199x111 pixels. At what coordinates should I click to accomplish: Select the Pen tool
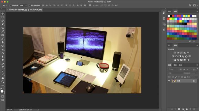point(2,64)
